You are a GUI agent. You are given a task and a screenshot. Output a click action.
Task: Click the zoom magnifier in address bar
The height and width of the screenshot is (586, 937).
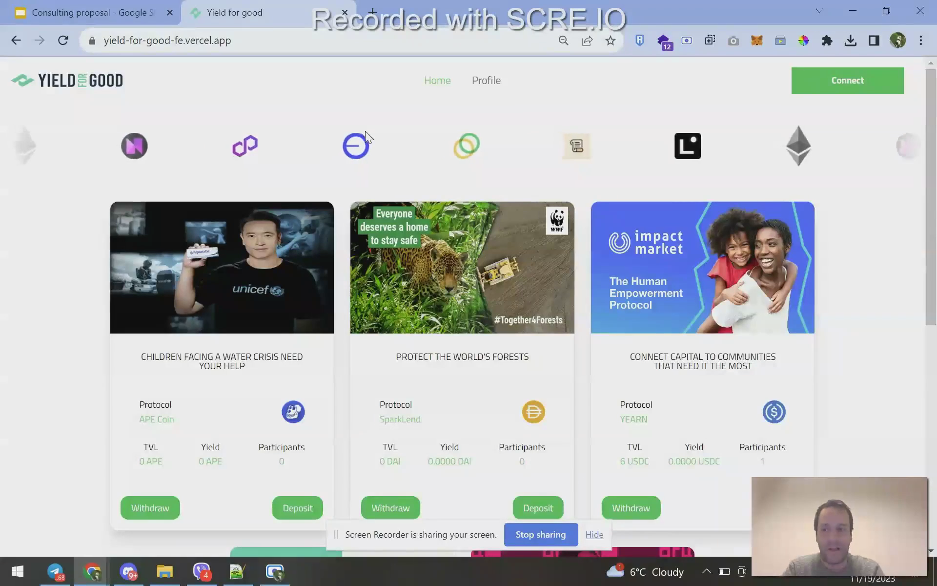tap(563, 41)
